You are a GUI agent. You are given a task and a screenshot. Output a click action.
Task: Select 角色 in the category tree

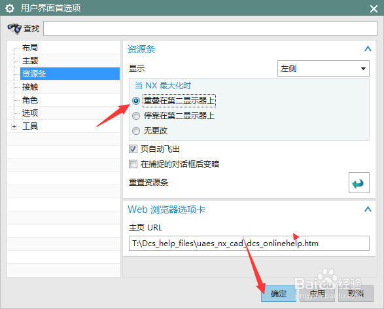click(30, 100)
